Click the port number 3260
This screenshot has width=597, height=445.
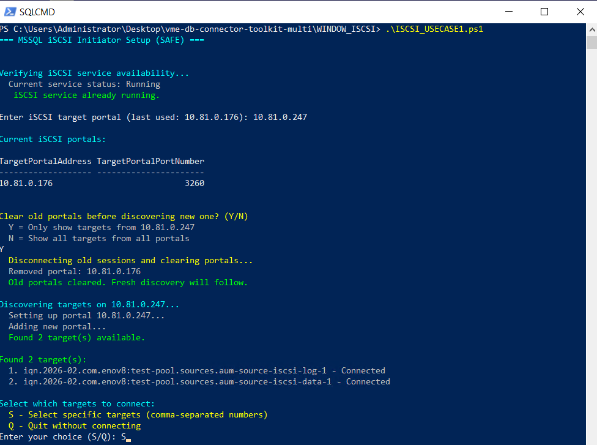(x=195, y=183)
